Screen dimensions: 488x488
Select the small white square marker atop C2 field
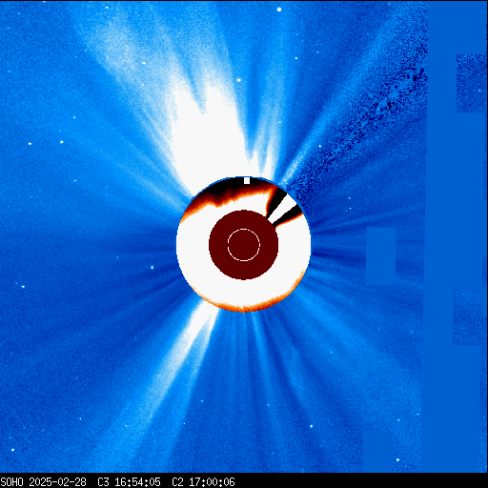(247, 181)
